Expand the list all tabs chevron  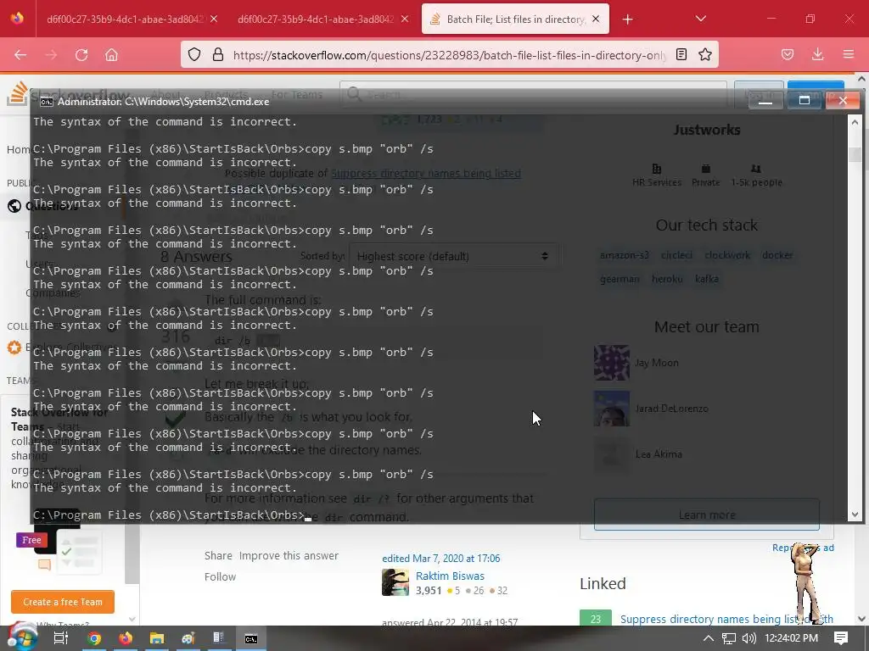700,19
